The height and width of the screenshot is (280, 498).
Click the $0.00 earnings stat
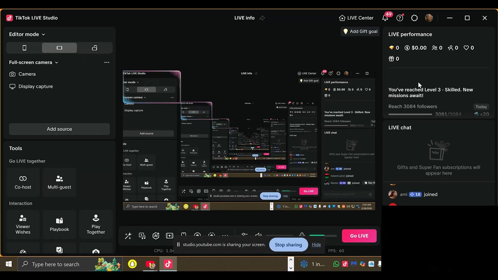416,48
